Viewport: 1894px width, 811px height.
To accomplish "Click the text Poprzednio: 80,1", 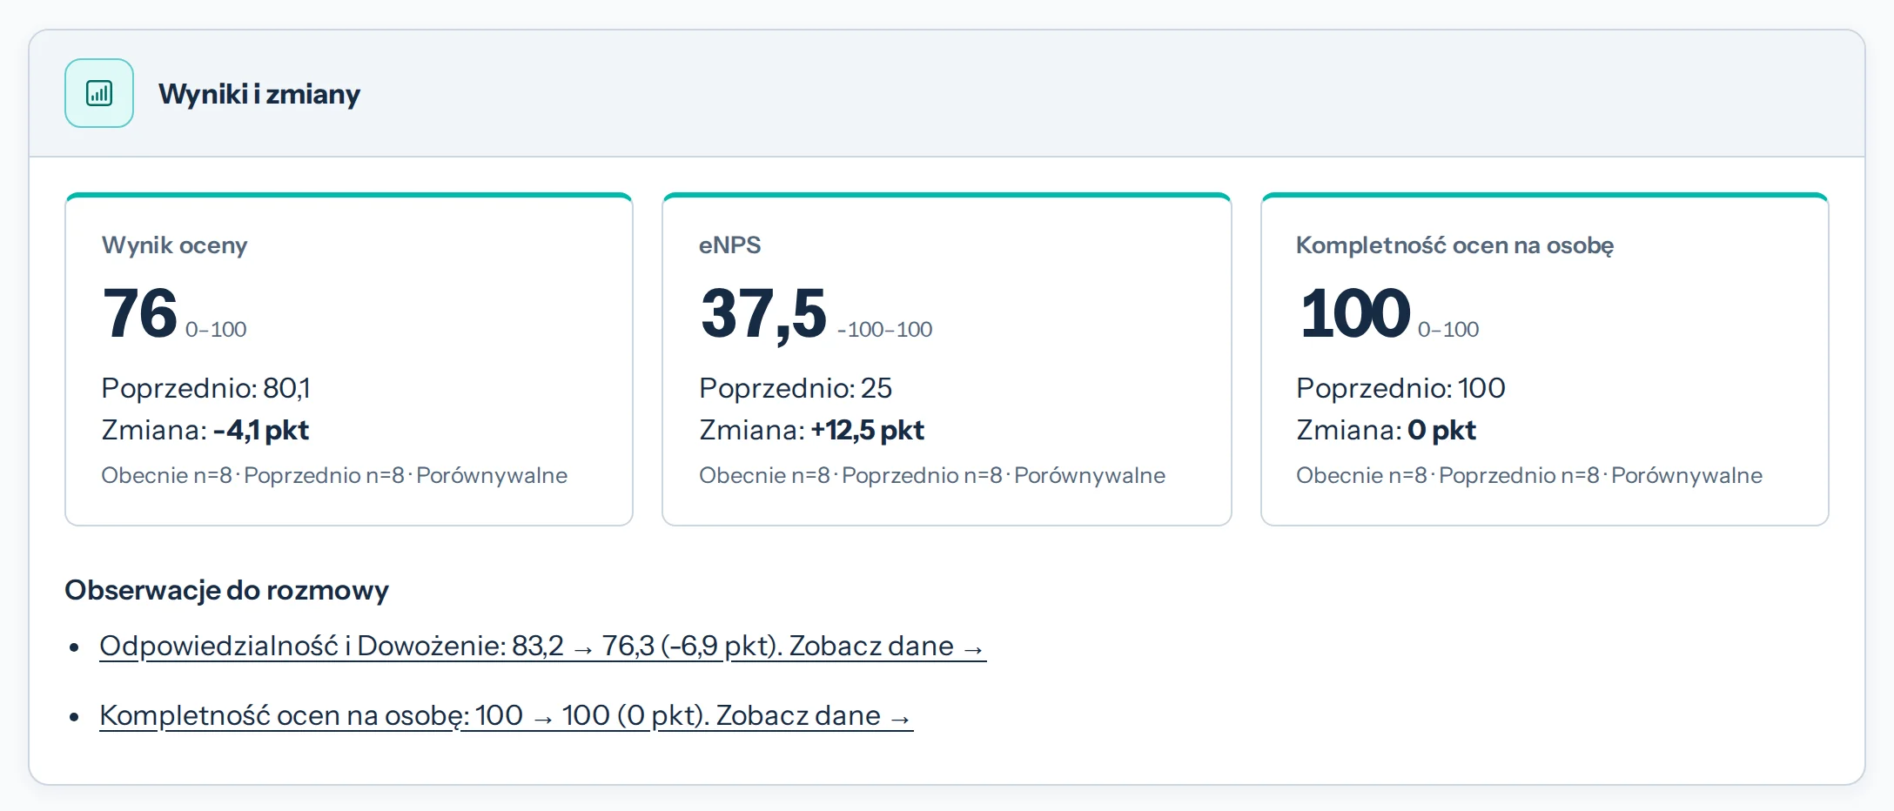I will point(205,388).
